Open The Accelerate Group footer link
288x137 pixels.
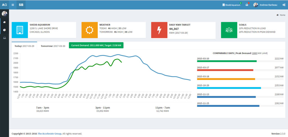tap(49, 134)
